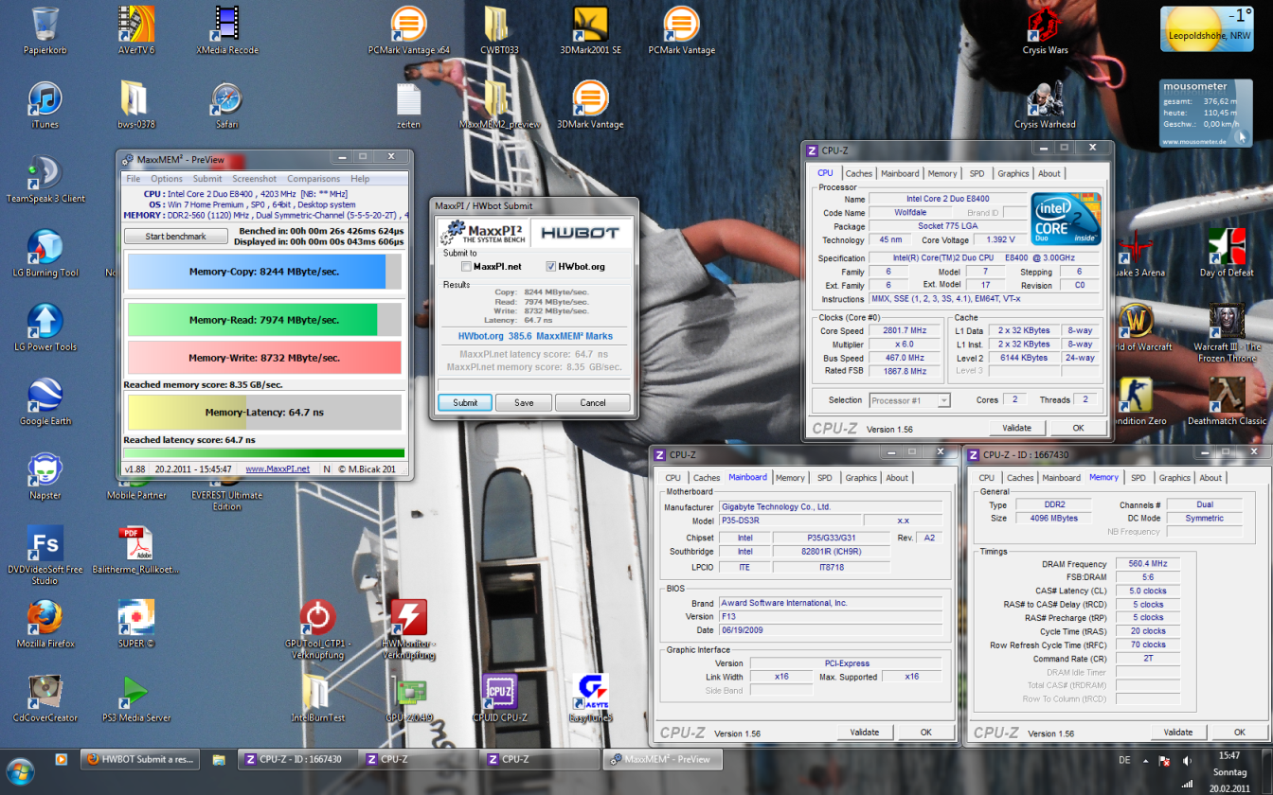The image size is (1273, 795).
Task: Launch DVDVideoSoft Free Studio icon
Action: (45, 555)
